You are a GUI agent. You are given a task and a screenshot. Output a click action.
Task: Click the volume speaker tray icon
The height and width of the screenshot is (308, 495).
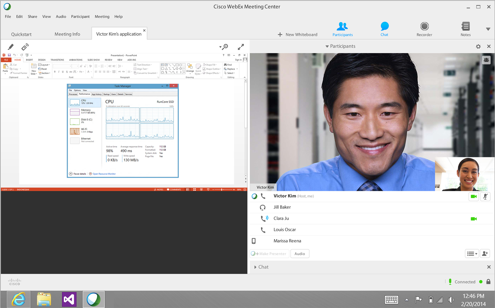(x=451, y=300)
